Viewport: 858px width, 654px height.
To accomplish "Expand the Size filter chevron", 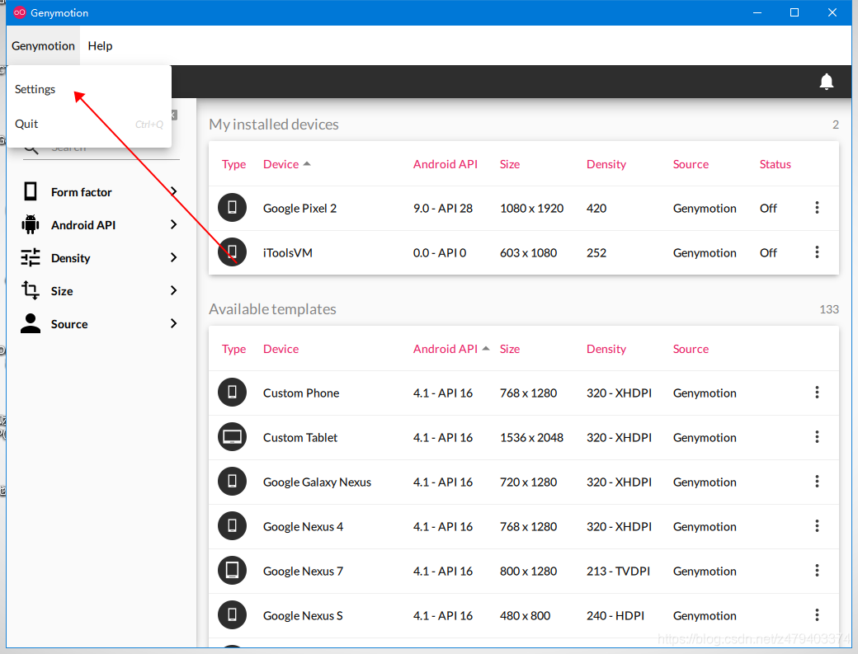I will click(x=173, y=290).
